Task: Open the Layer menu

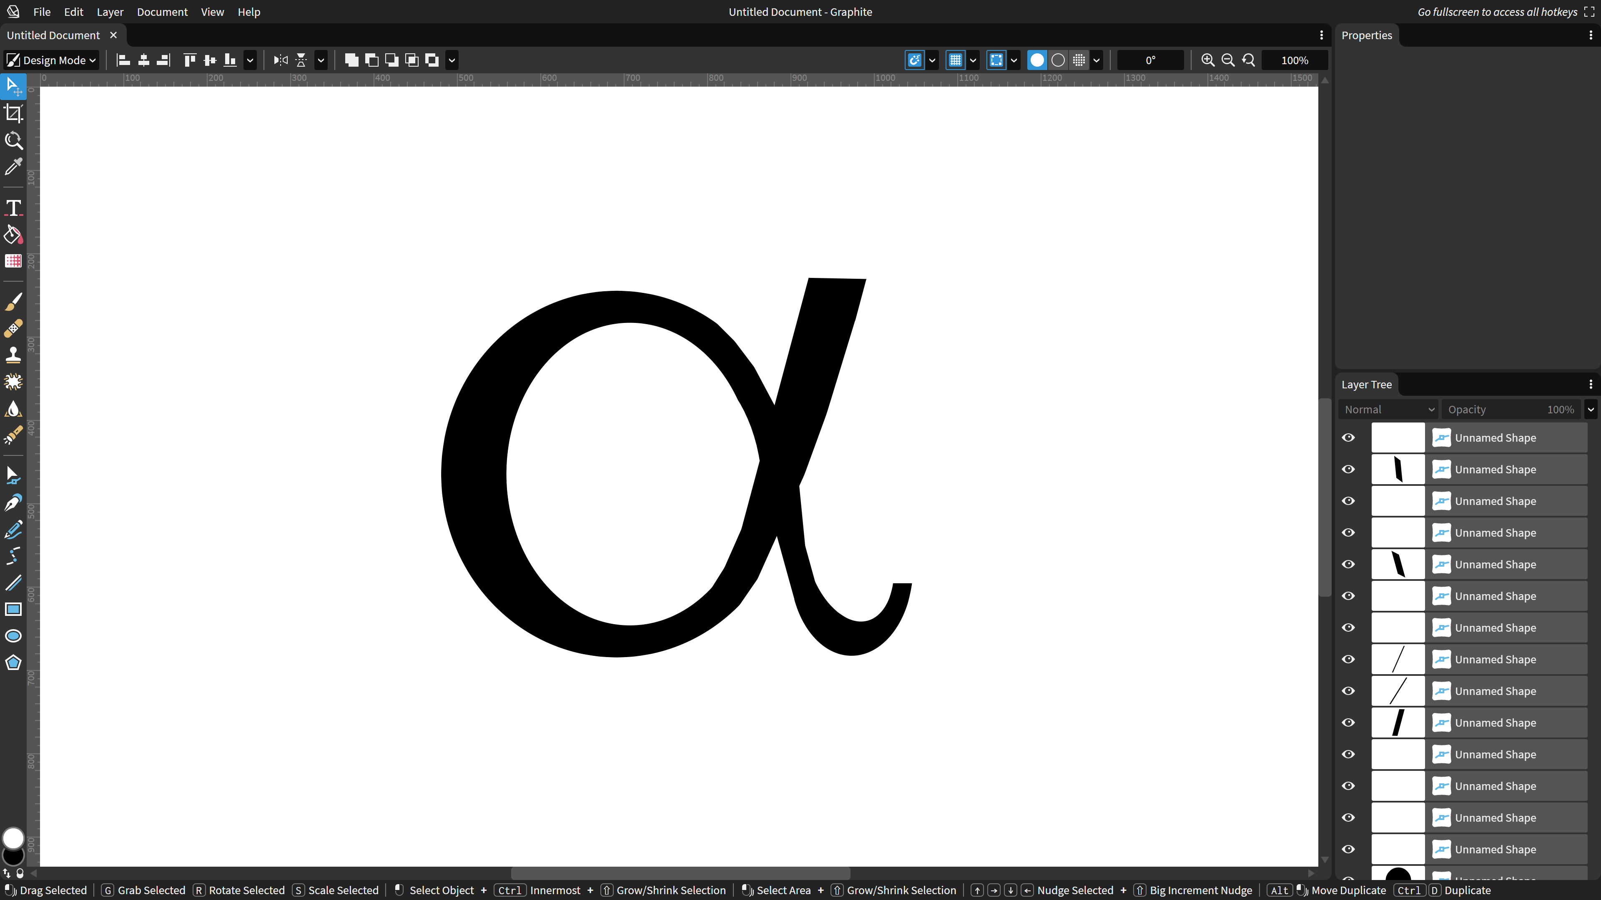Action: 110,12
